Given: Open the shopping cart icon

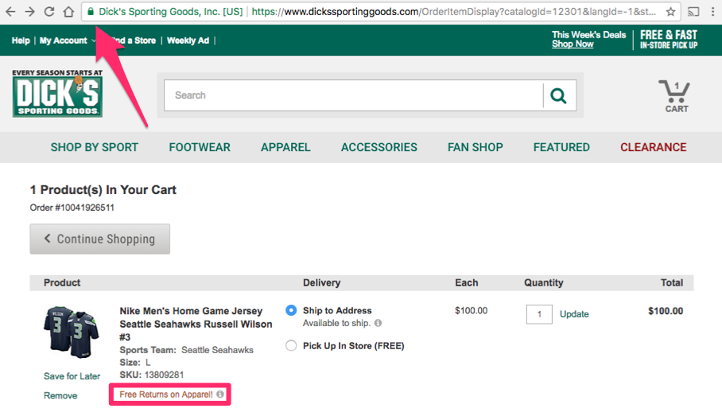Looking at the screenshot, I should (676, 95).
